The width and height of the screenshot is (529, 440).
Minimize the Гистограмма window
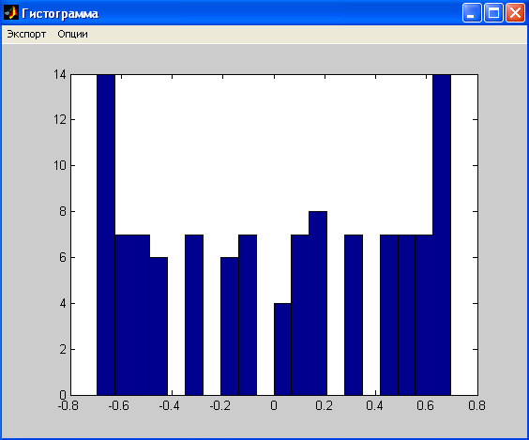pos(472,13)
